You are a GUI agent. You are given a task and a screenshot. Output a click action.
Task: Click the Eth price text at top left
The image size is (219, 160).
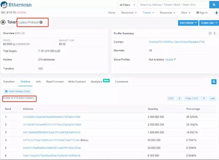(x=14, y=13)
